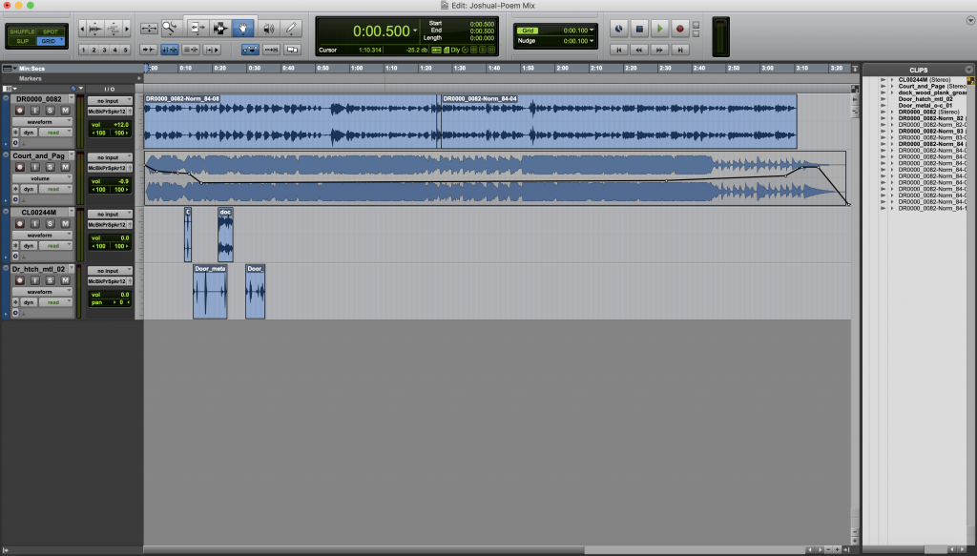
Task: Recall zoom preset 1
Action: coord(84,50)
